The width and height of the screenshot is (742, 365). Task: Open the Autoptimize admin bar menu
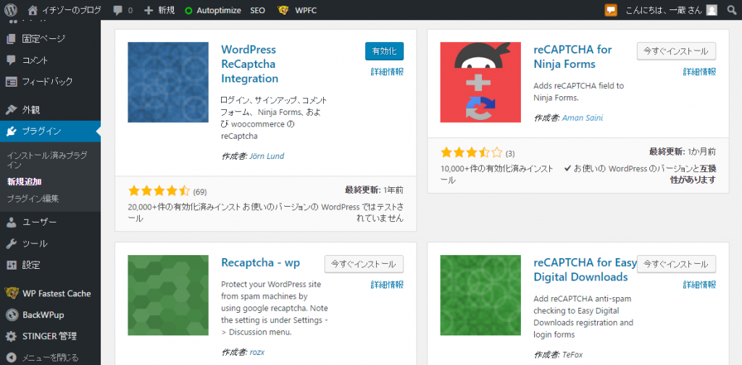pos(219,10)
